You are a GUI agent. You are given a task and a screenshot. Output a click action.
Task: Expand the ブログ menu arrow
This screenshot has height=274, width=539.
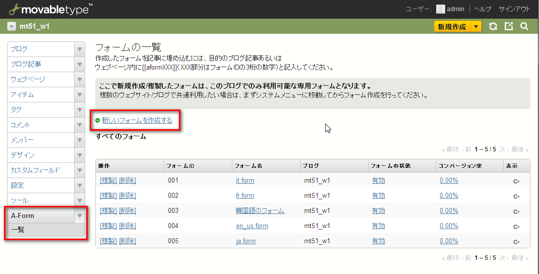(x=80, y=49)
